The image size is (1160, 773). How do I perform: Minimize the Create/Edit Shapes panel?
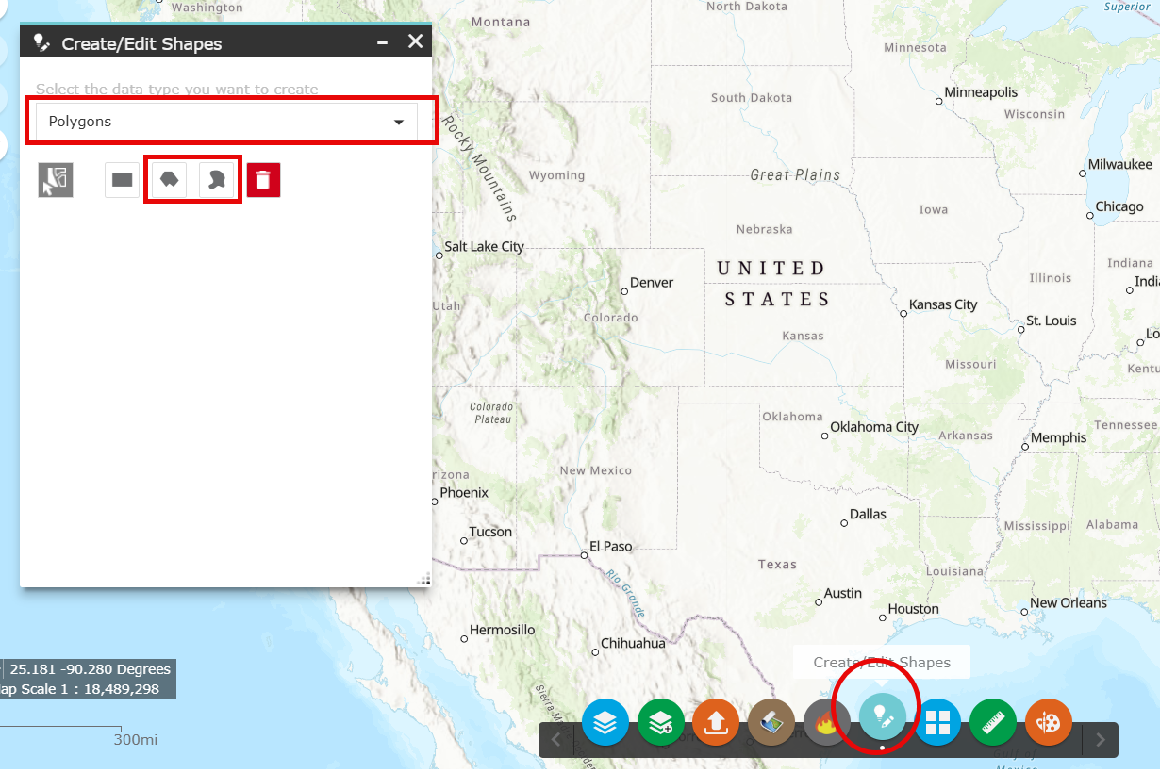click(x=382, y=43)
